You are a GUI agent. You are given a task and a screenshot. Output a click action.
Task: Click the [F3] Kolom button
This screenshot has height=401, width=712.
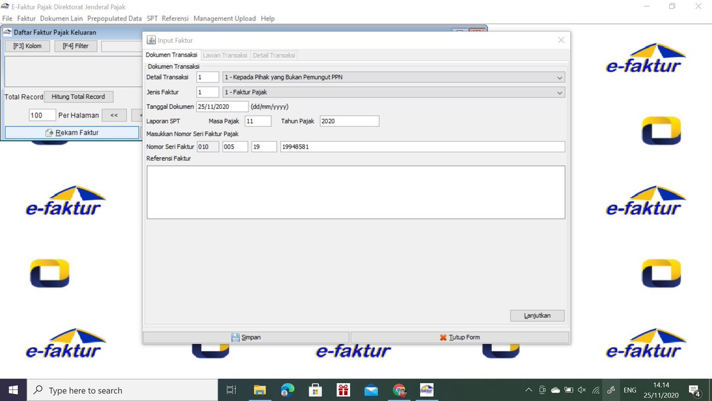point(27,46)
